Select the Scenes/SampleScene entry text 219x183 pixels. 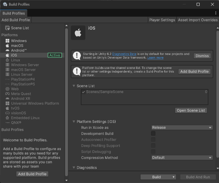point(105,92)
